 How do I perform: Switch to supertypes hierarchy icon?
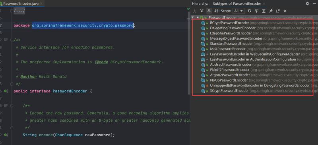202,11
